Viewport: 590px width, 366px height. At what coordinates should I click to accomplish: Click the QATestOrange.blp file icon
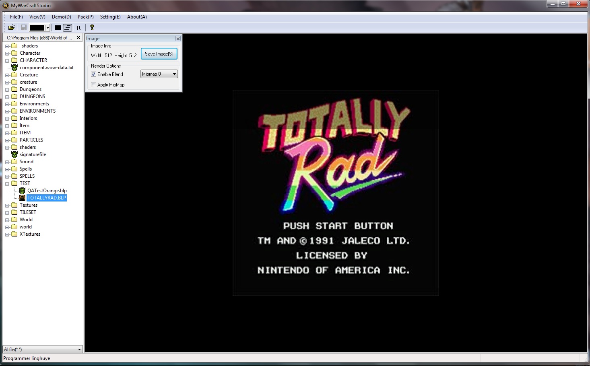coord(22,191)
